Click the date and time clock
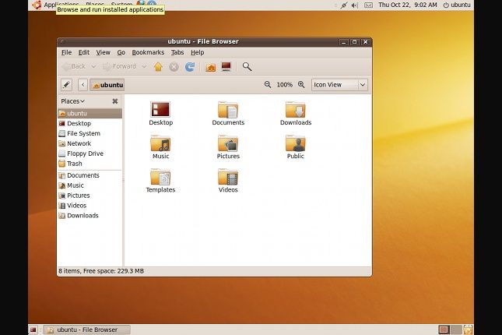This screenshot has width=502, height=335. click(408, 5)
